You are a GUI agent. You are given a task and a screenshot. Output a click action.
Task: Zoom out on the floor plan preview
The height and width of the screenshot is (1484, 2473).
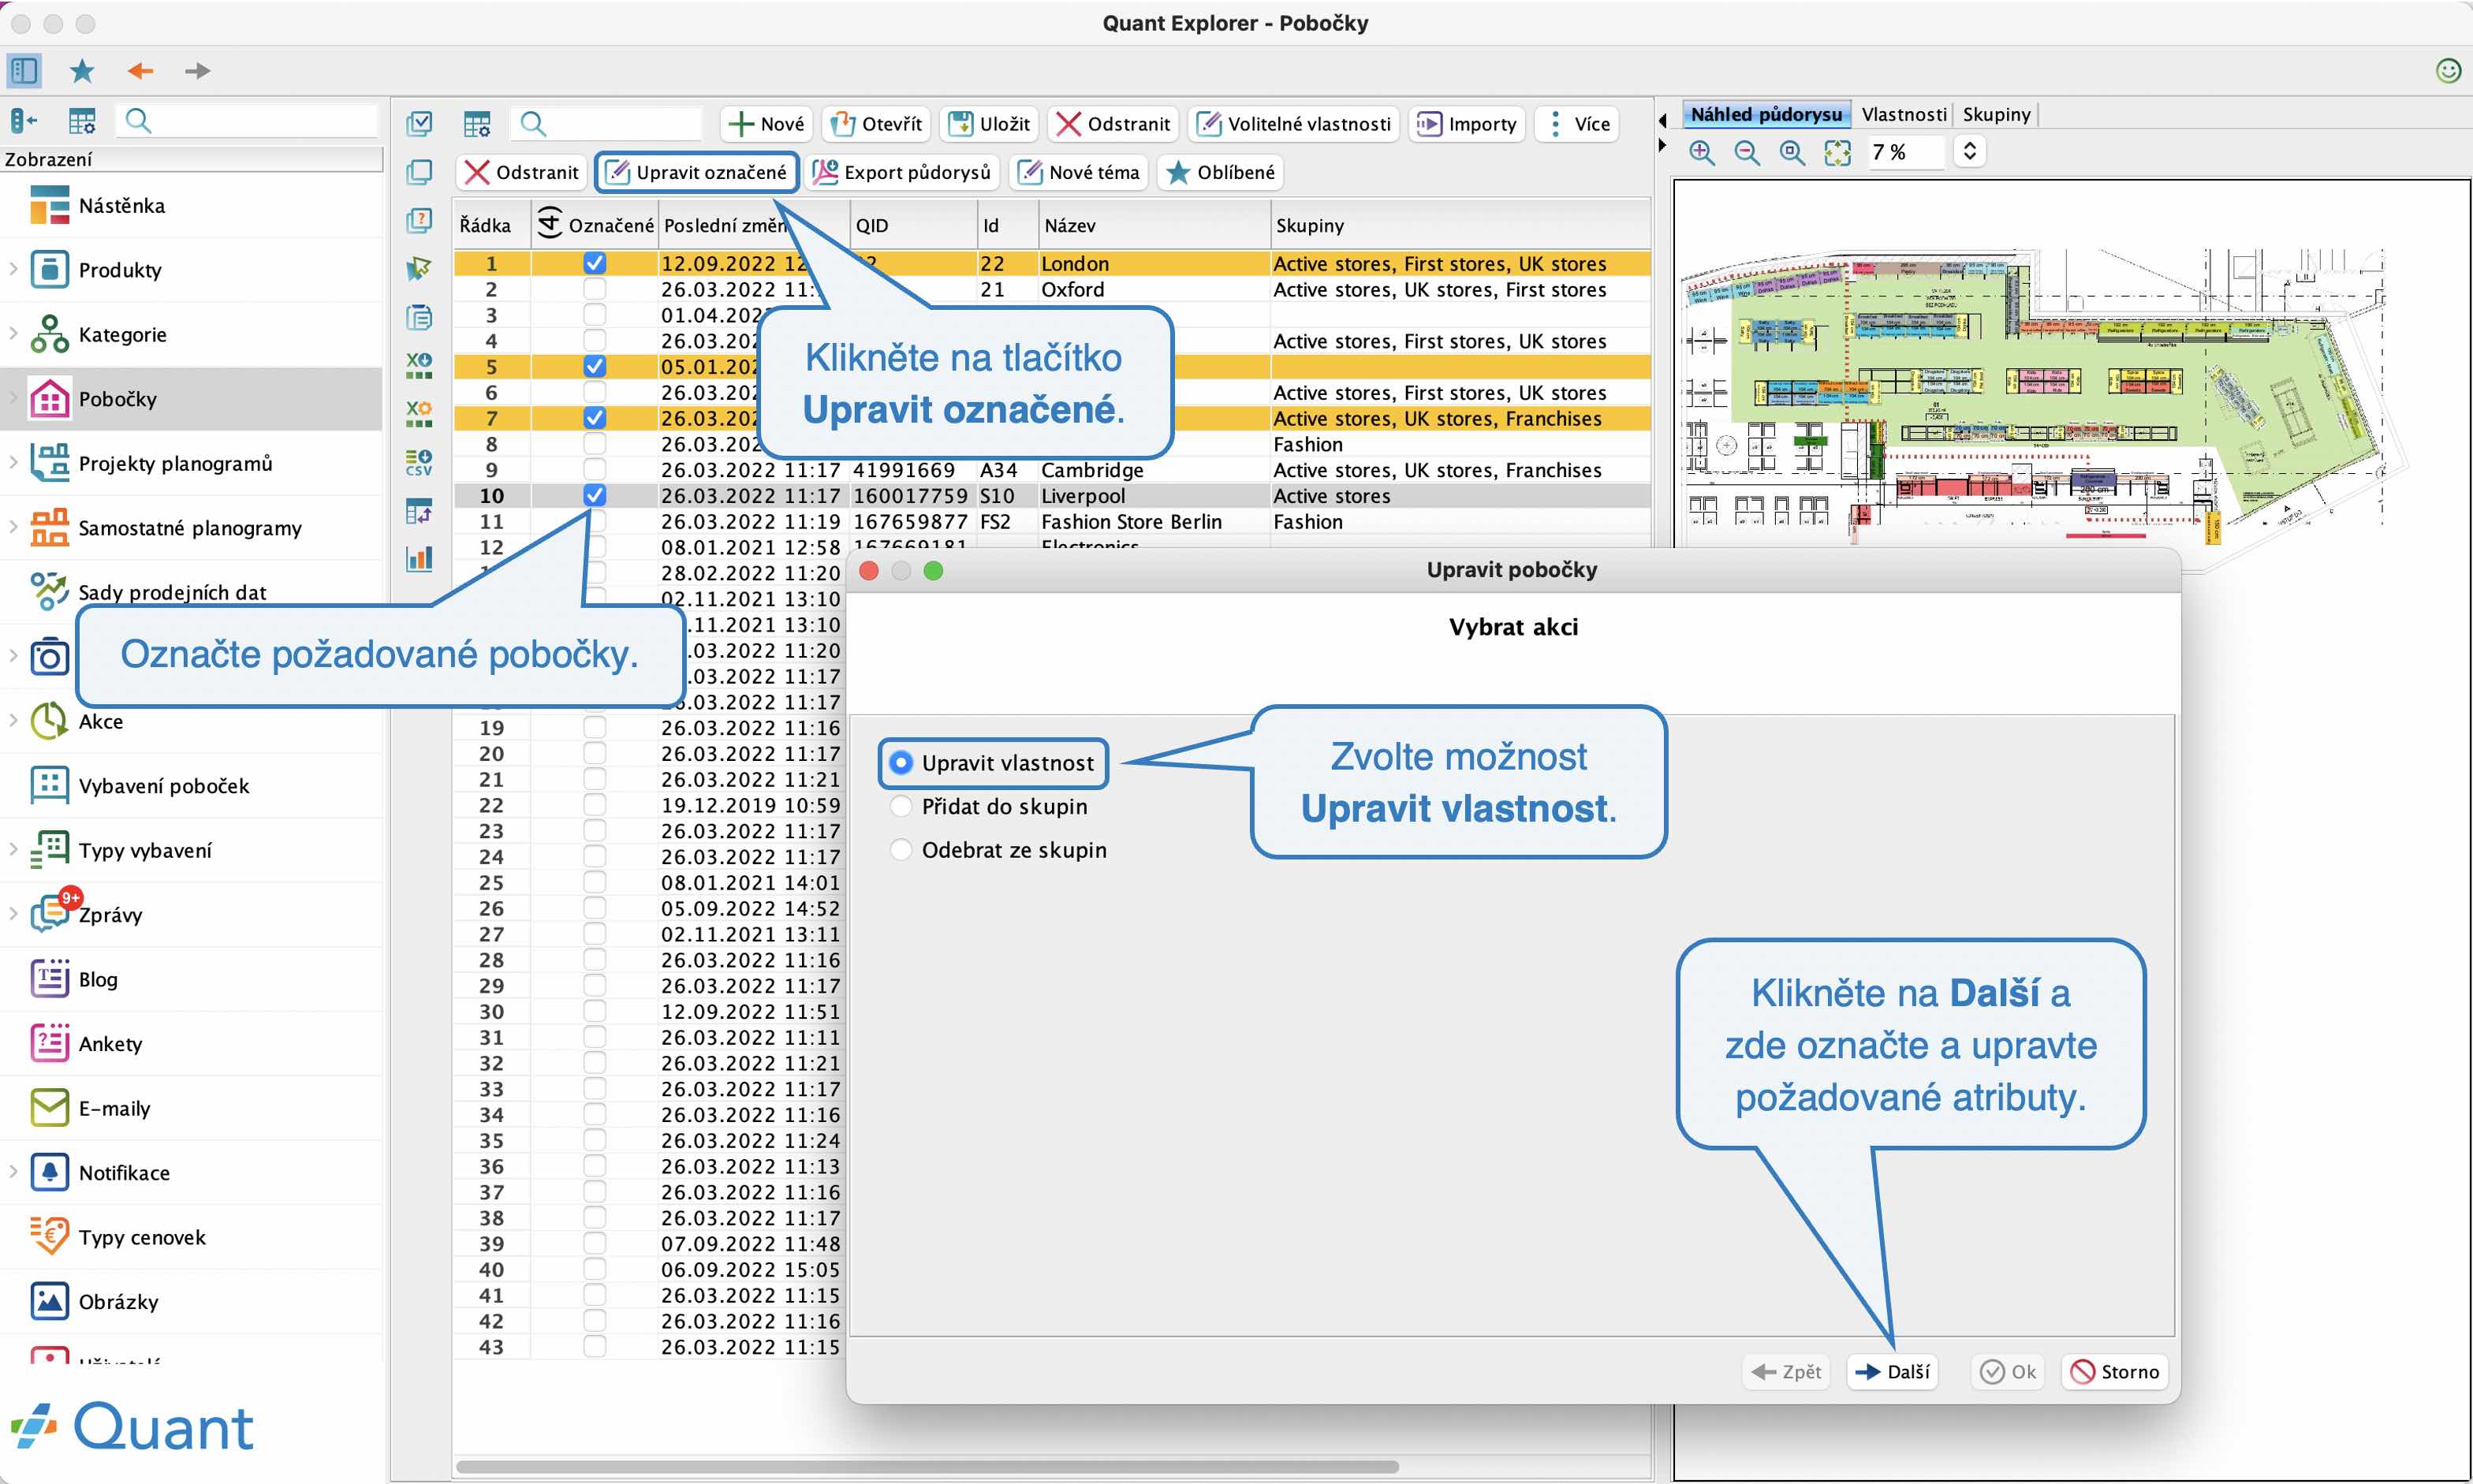point(1746,152)
